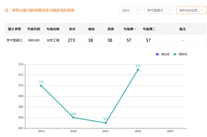The image size is (207, 137).
Task: Select the 2020 data point labeled 264
Action: click(73, 118)
